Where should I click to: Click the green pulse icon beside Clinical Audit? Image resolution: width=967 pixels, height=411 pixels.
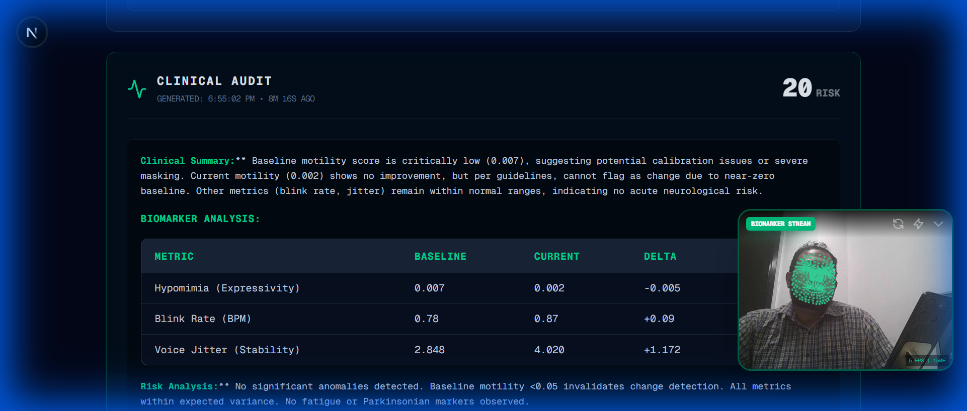137,89
